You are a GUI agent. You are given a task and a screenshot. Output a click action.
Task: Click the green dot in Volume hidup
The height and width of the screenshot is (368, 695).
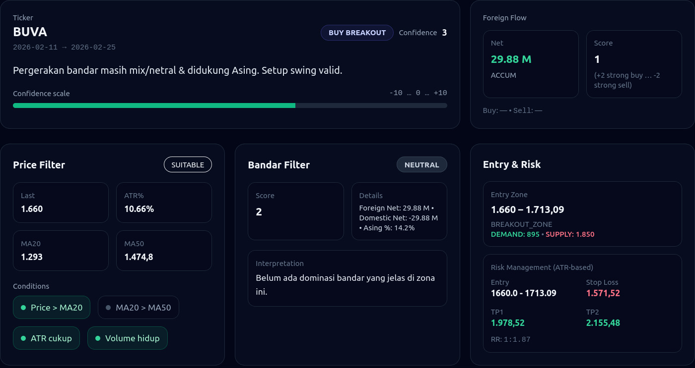point(98,338)
